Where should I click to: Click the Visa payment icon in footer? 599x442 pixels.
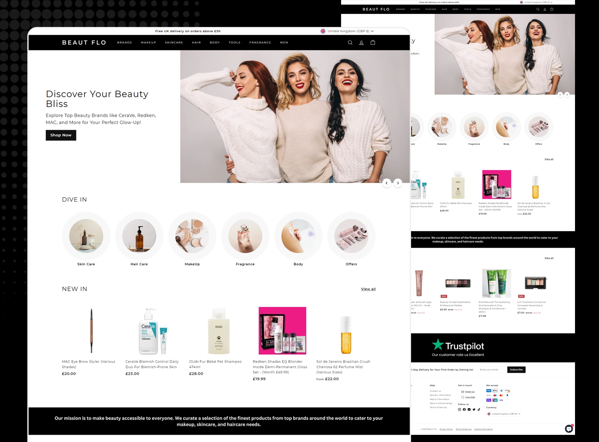point(501,400)
